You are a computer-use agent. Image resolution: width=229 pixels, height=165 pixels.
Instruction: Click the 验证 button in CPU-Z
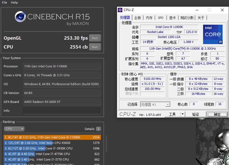pyautogui.click(x=196, y=114)
